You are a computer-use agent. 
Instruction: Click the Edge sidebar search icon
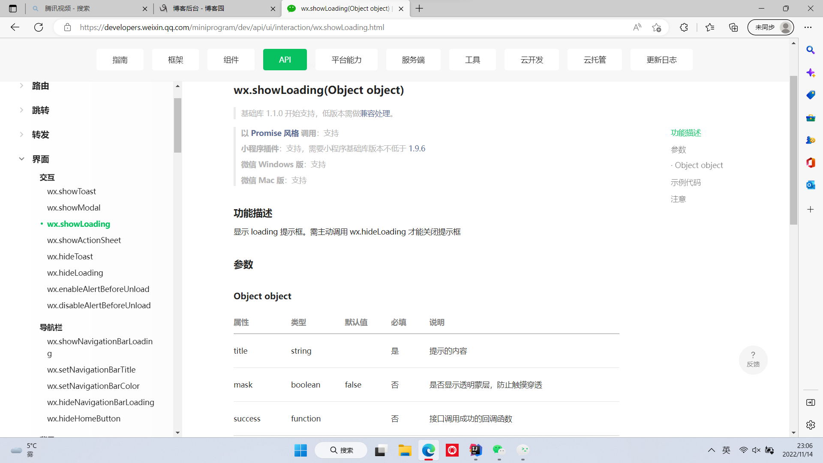tap(810, 50)
